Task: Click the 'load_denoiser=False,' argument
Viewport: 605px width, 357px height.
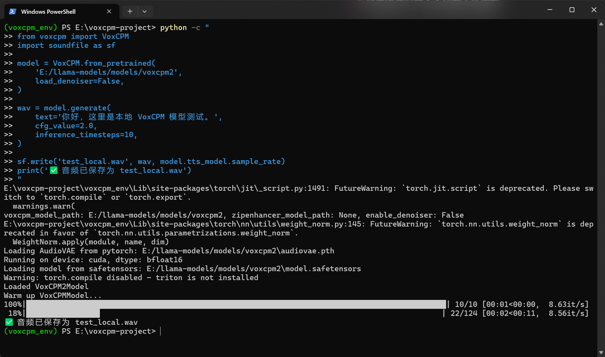Action: [x=79, y=81]
